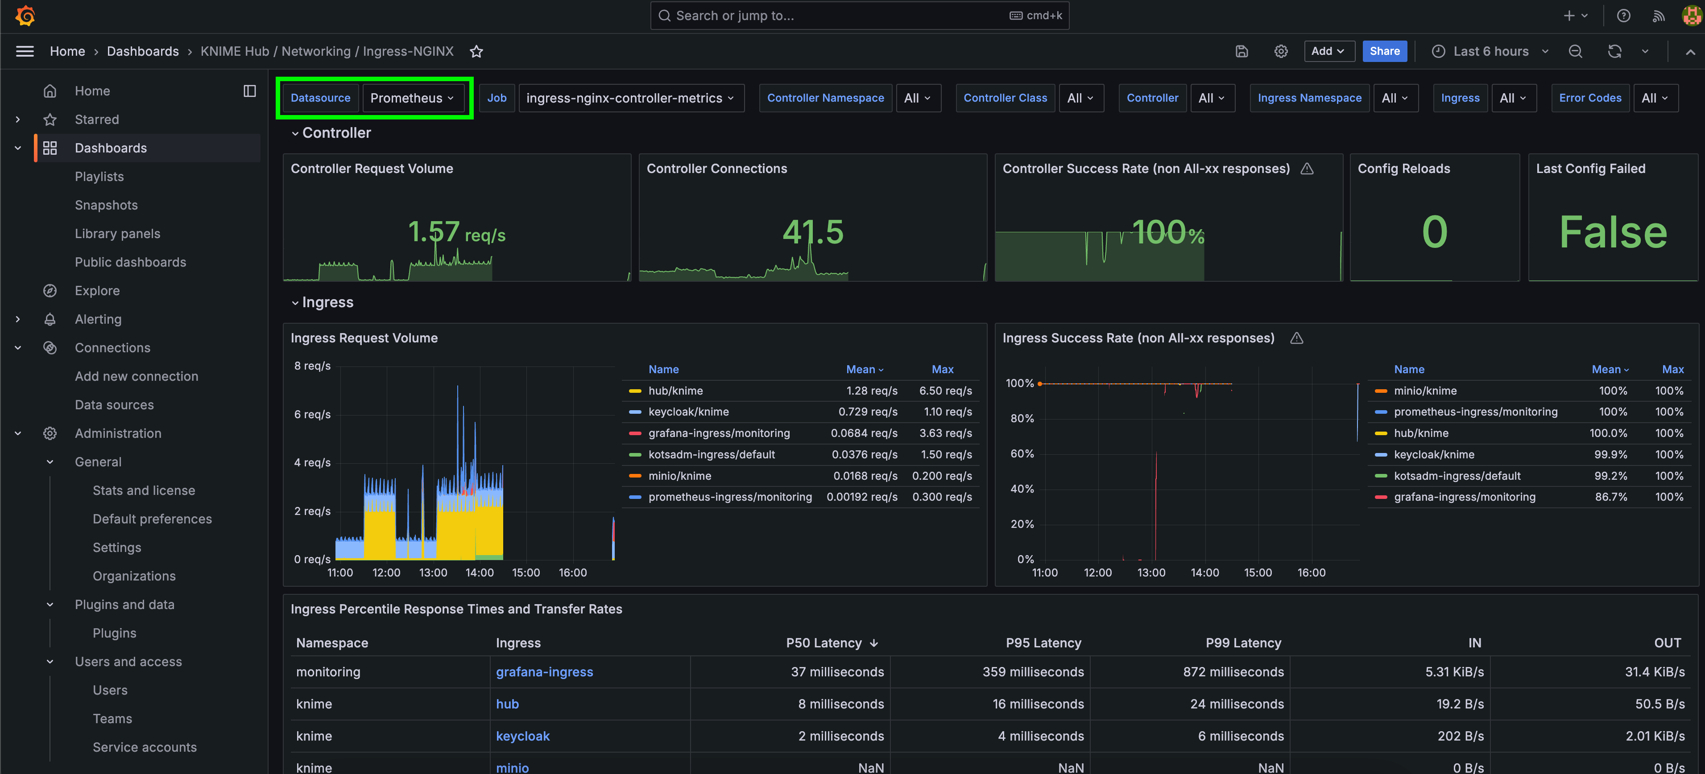
Task: Open the grafana-ingress link in the latency table
Action: (x=545, y=671)
